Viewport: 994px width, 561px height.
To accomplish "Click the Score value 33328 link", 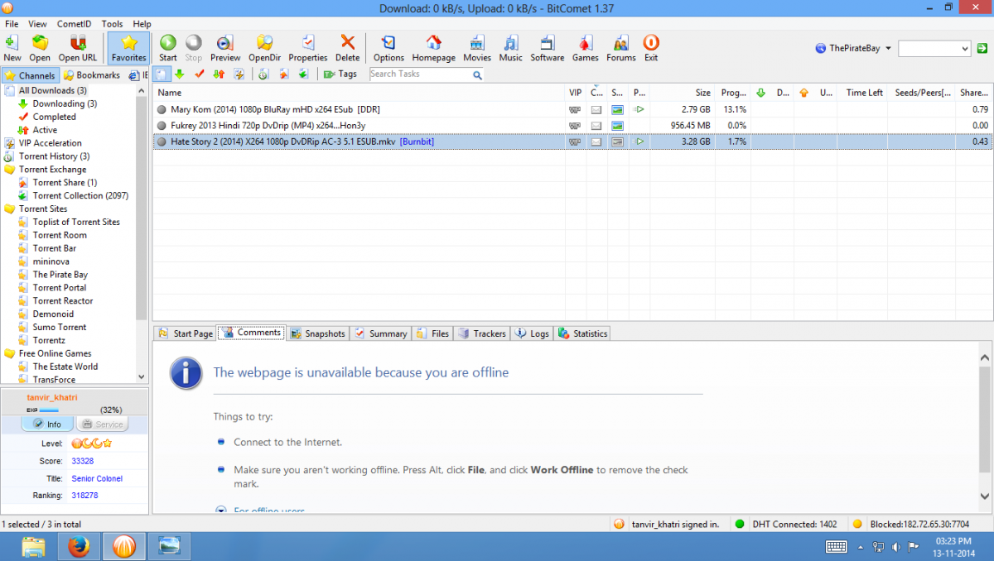I will (x=83, y=461).
